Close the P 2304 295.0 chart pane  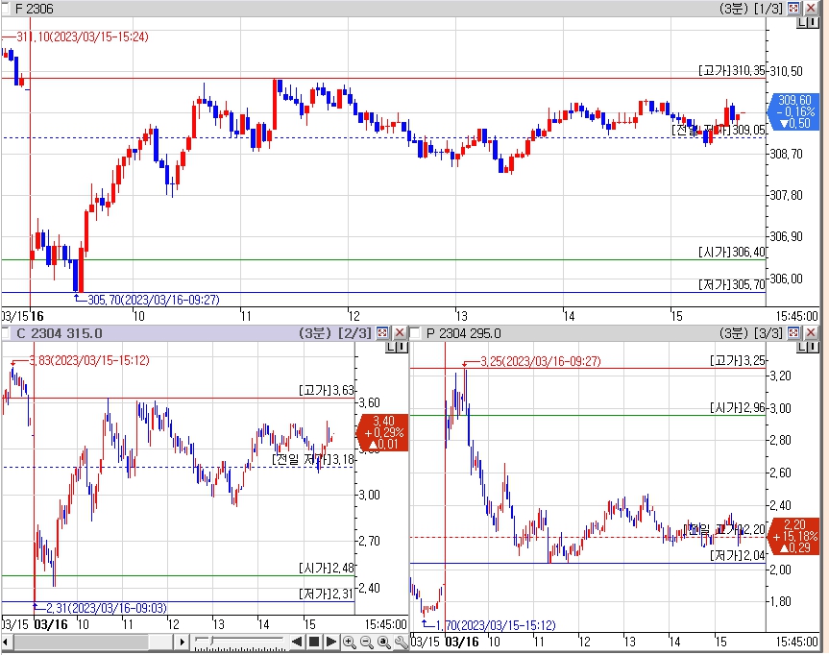(x=811, y=332)
